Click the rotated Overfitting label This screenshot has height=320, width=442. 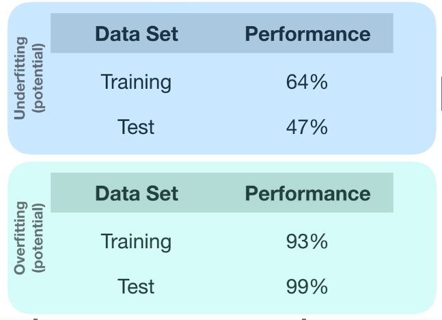[20, 238]
